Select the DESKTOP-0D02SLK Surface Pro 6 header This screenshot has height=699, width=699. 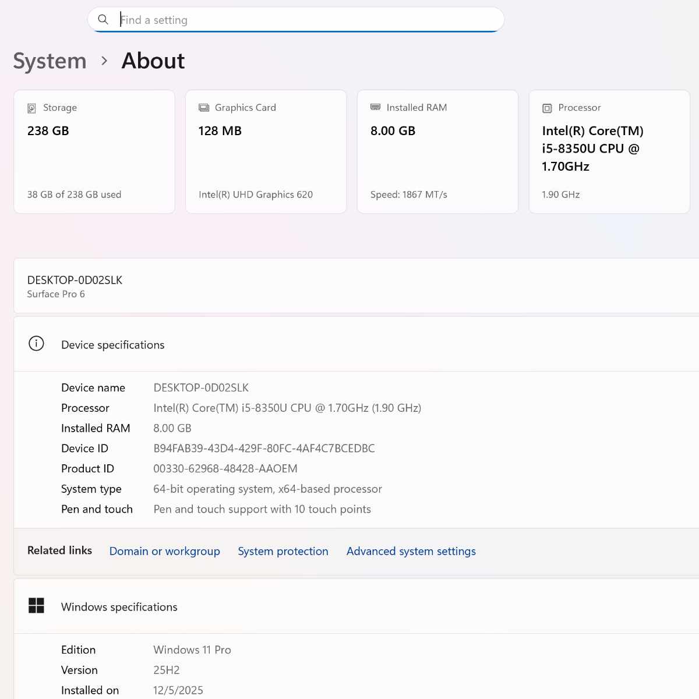point(356,286)
